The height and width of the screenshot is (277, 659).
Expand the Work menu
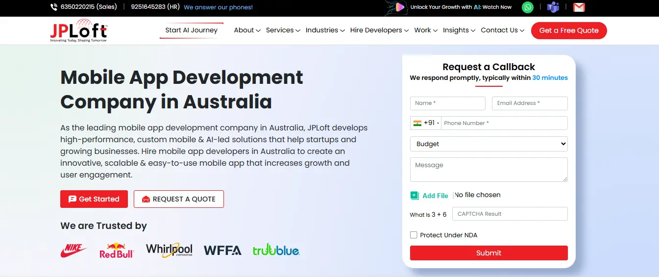point(426,30)
